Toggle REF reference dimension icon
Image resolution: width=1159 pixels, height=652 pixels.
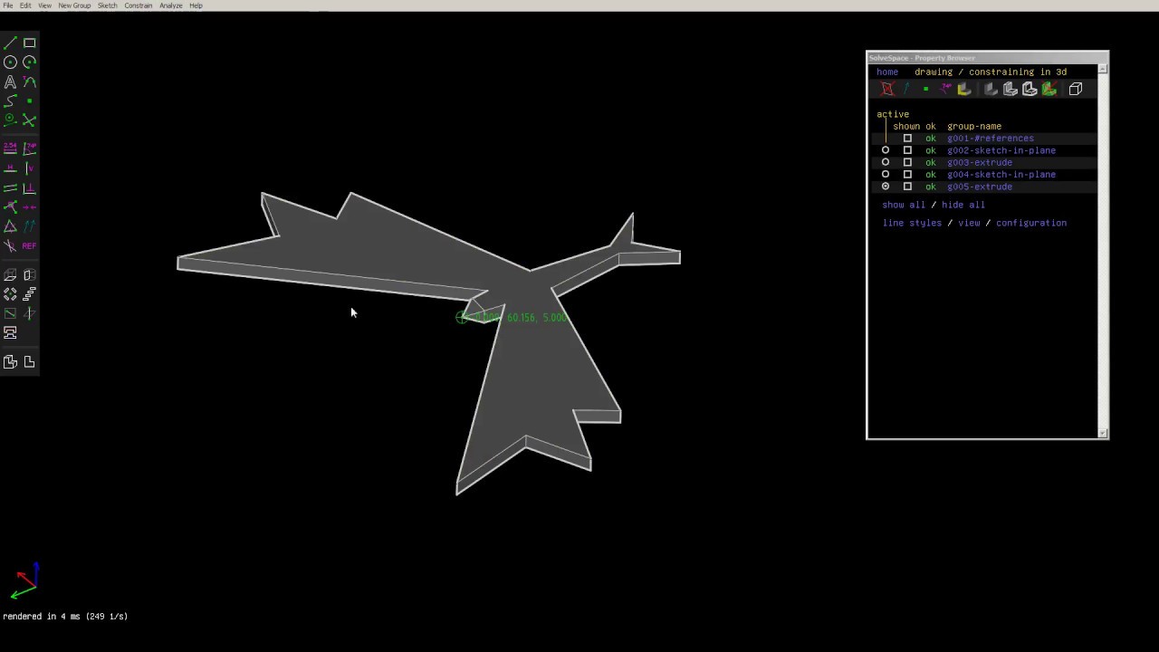click(x=29, y=245)
